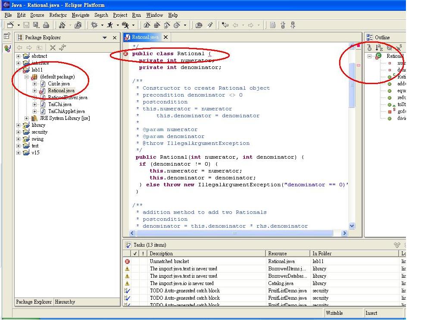443x320 pixels.
Task: Click the New wizard toolbar icon
Action: (x=10, y=25)
